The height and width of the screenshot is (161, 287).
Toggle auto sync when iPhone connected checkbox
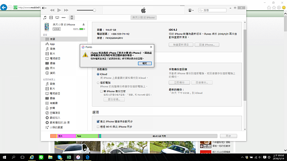98,121
